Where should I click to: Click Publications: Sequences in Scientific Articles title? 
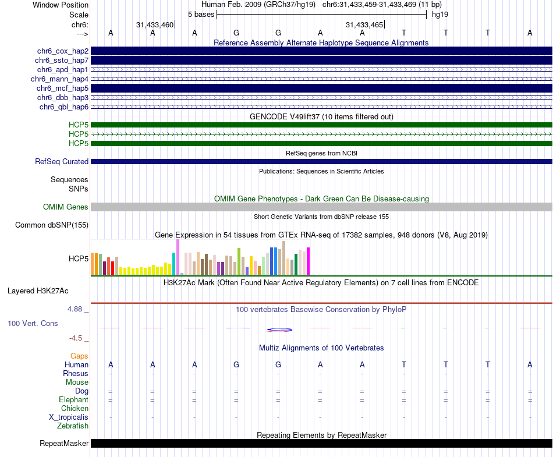pos(321,171)
